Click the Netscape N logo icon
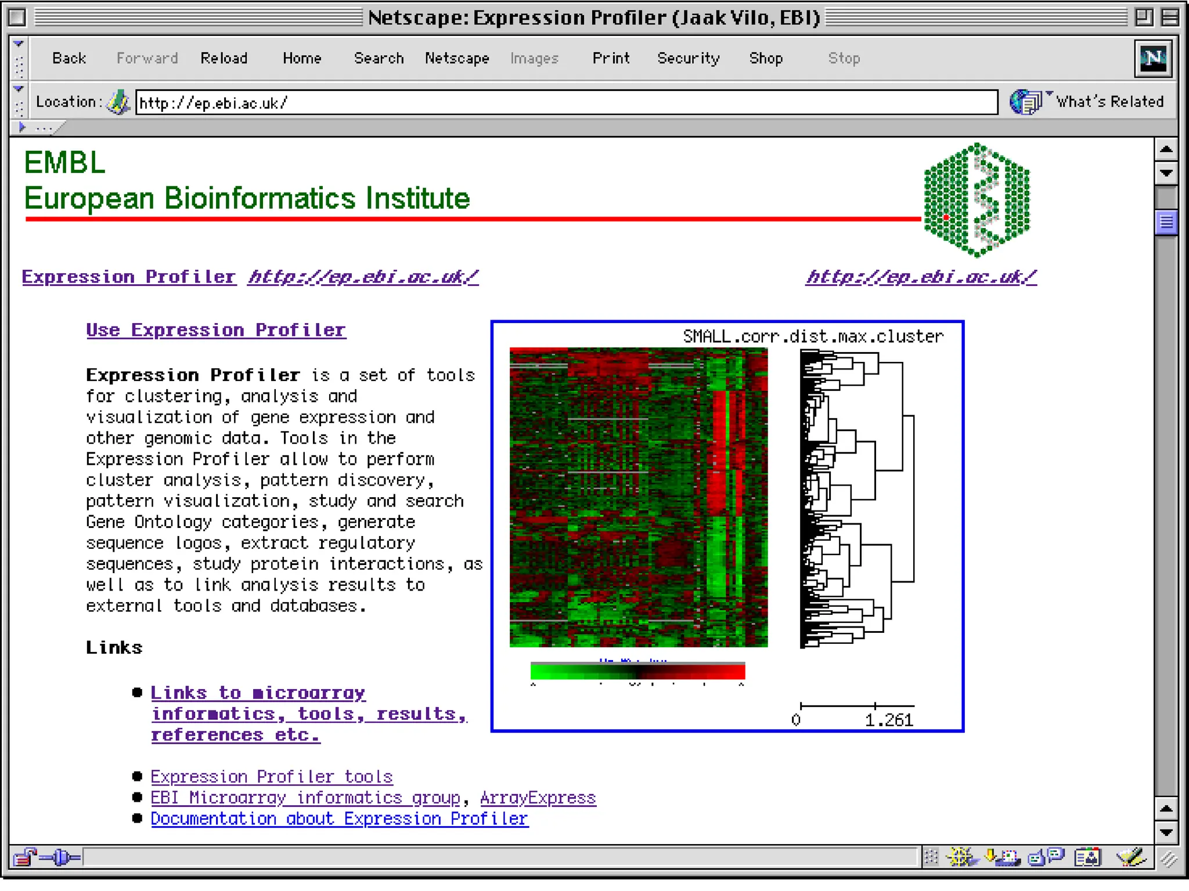 coord(1152,58)
